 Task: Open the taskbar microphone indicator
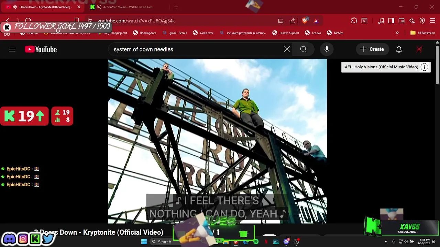coord(394,242)
